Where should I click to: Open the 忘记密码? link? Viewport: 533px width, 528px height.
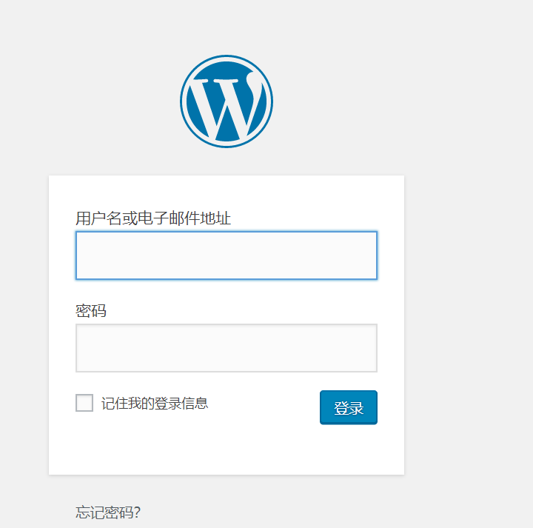point(108,512)
